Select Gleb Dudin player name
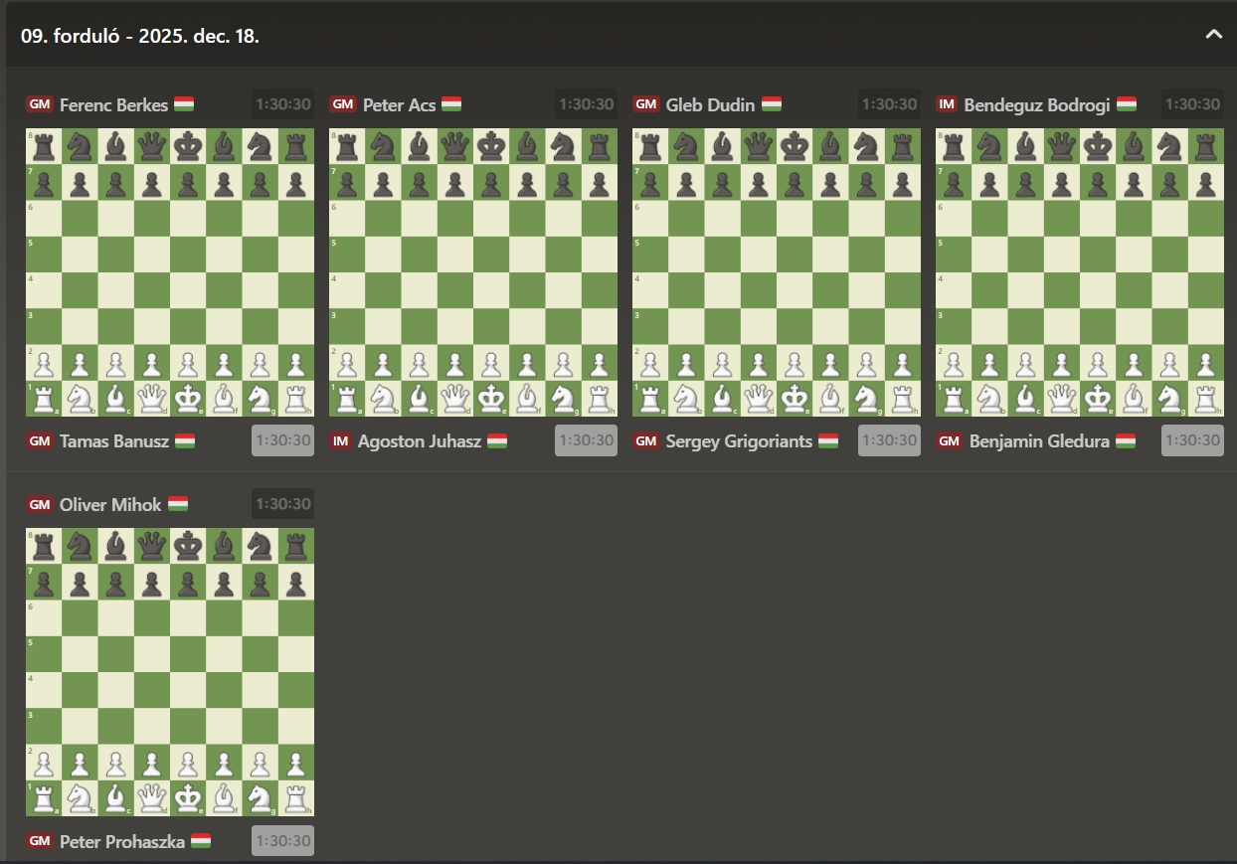This screenshot has height=864, width=1237. click(x=710, y=104)
